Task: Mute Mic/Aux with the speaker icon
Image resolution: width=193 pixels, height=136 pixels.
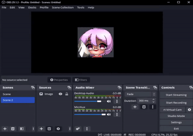Action: pos(109,115)
